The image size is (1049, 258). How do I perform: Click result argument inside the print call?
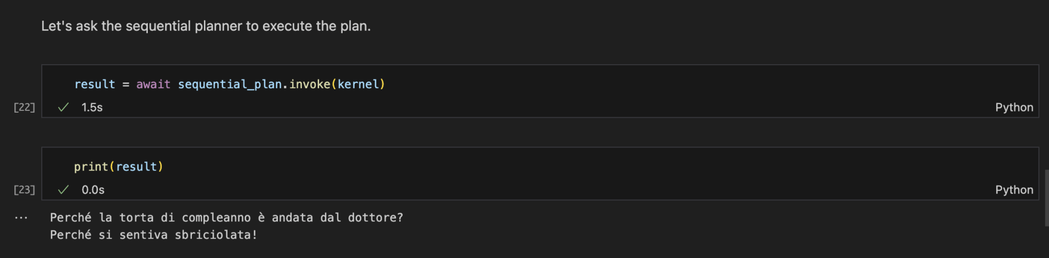tap(136, 167)
